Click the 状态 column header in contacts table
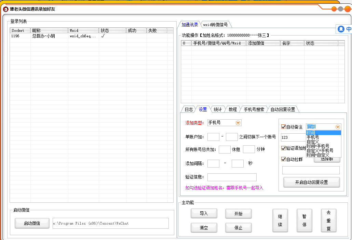Screen dimensions: 352x240 point(321,43)
